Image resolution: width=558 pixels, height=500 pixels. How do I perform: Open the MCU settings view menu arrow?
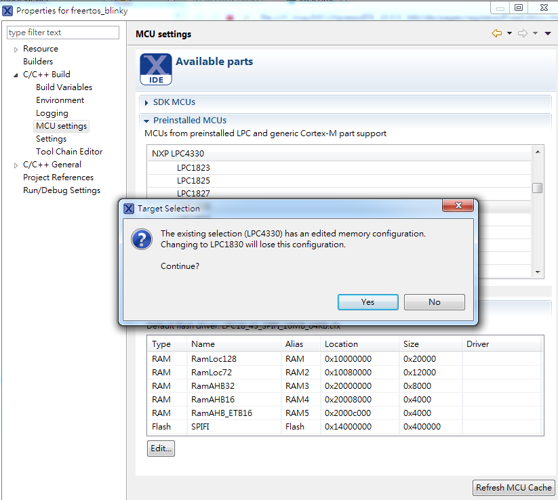coord(548,33)
